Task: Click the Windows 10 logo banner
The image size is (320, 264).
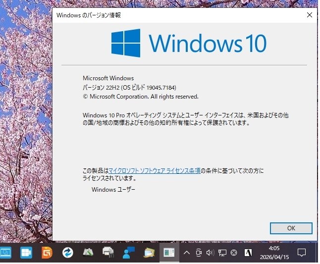Action: click(189, 43)
